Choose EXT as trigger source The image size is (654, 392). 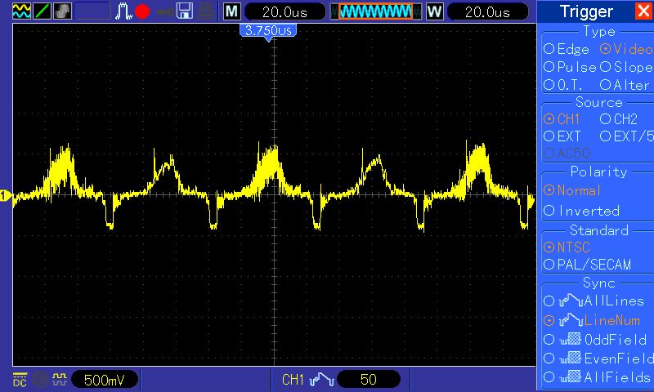(562, 136)
